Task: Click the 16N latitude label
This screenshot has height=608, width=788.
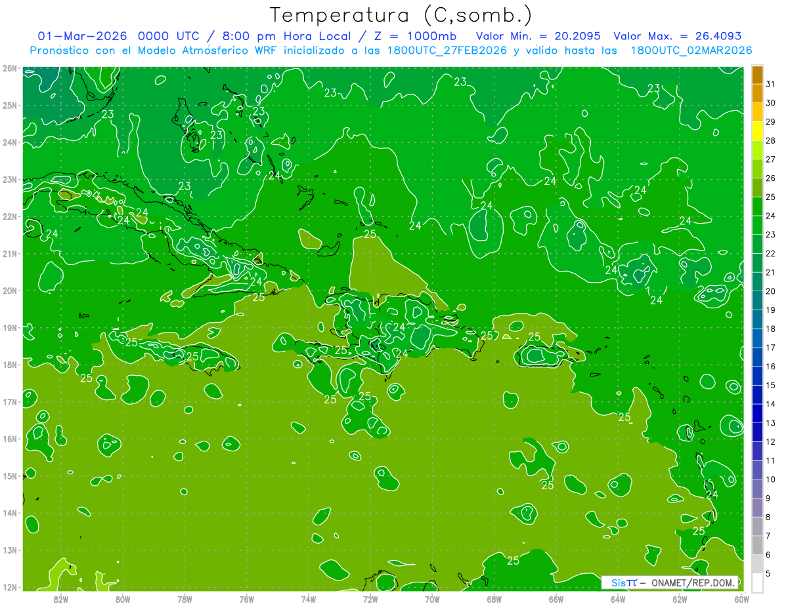Action: [x=9, y=439]
